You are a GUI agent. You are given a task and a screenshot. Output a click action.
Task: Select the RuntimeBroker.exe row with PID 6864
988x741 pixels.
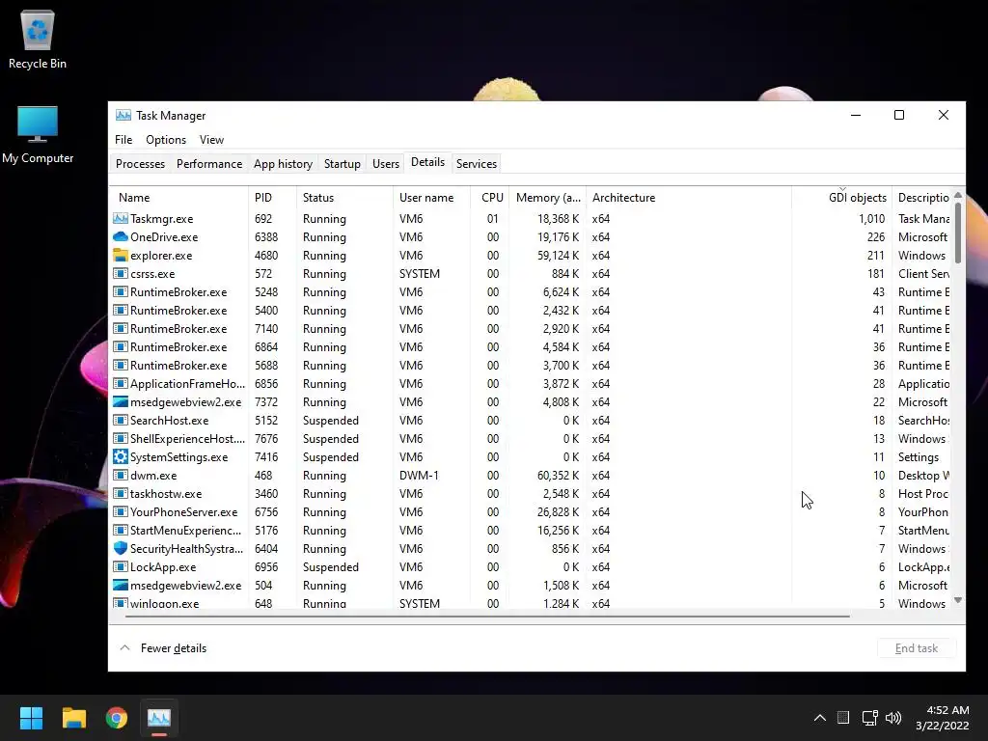tap(531, 346)
